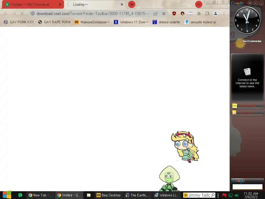Click the Bing logo in taskbar search bar

186,195
